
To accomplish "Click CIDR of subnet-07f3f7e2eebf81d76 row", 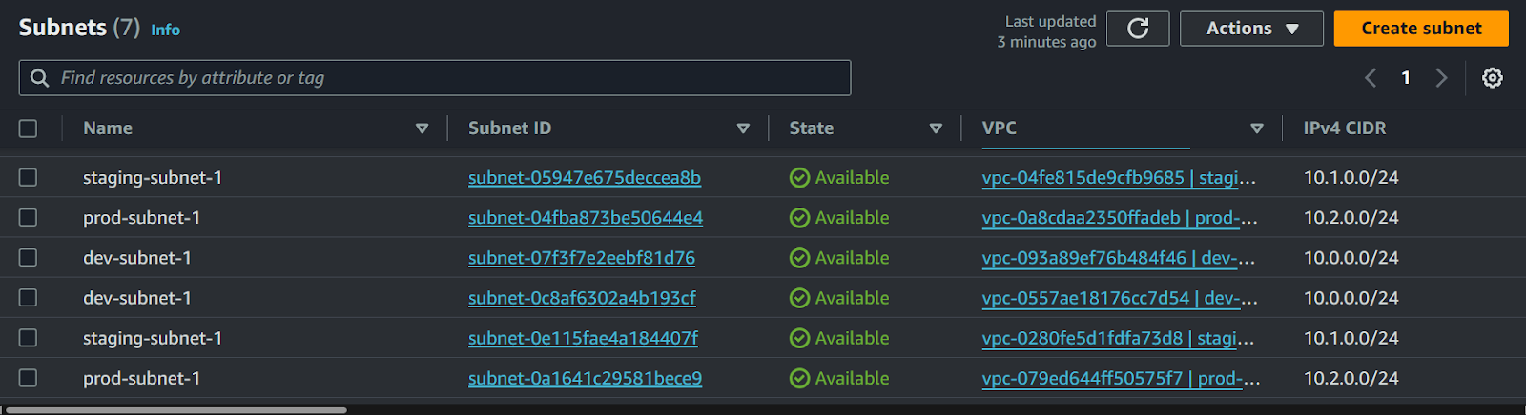I will (x=1351, y=258).
